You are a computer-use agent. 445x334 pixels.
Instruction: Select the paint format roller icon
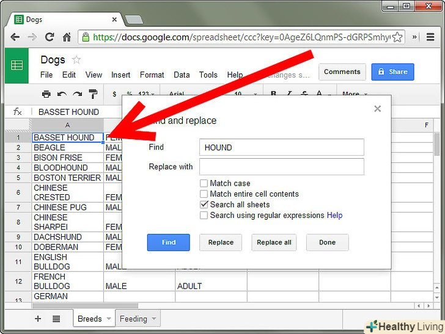tap(93, 94)
